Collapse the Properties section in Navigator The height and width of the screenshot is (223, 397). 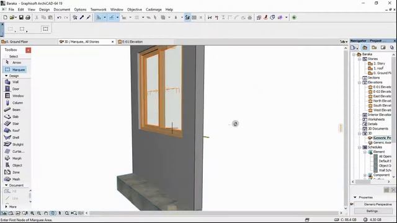pyautogui.click(x=355, y=197)
